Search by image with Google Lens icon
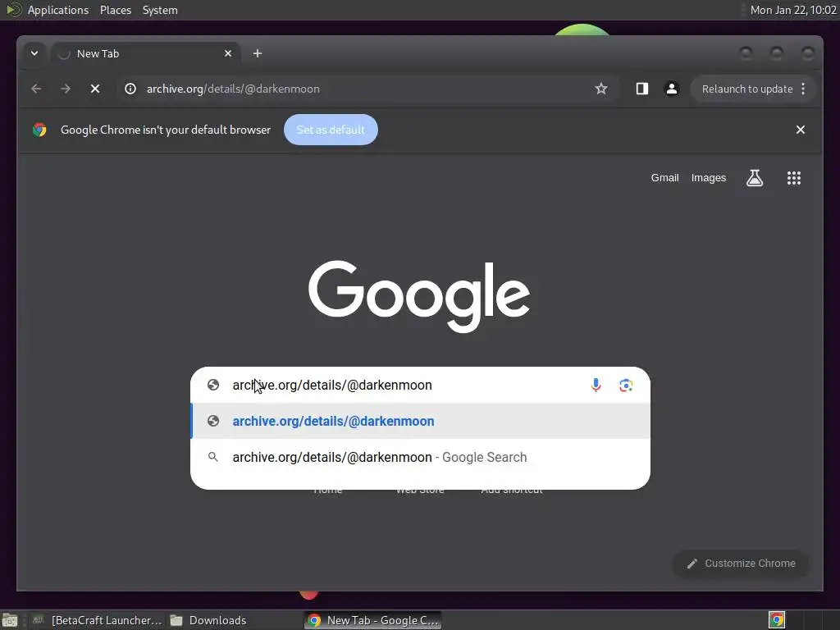Screen dimensions: 840x630 [x=626, y=386]
